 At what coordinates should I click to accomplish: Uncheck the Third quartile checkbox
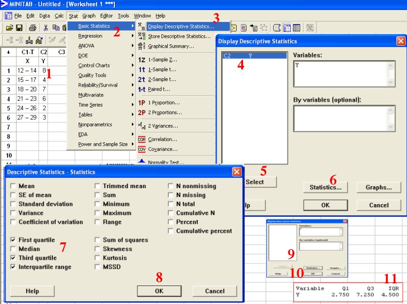pos(13,258)
